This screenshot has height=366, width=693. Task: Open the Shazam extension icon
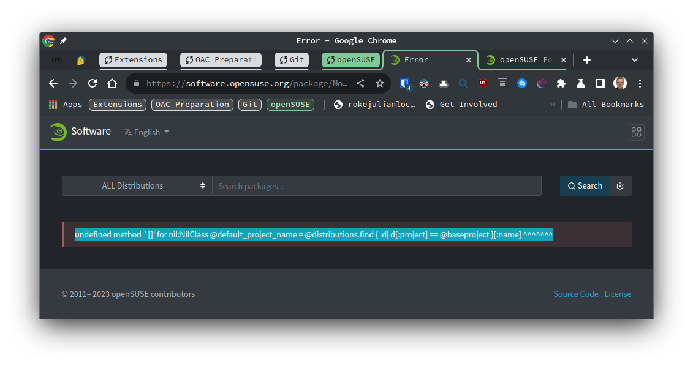(x=522, y=83)
